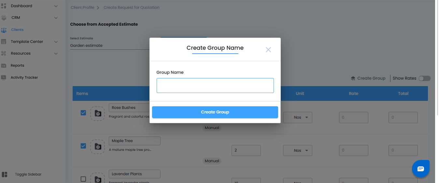Image resolution: width=439 pixels, height=183 pixels.
Task: Click the Group Name text field
Action: 215,85
